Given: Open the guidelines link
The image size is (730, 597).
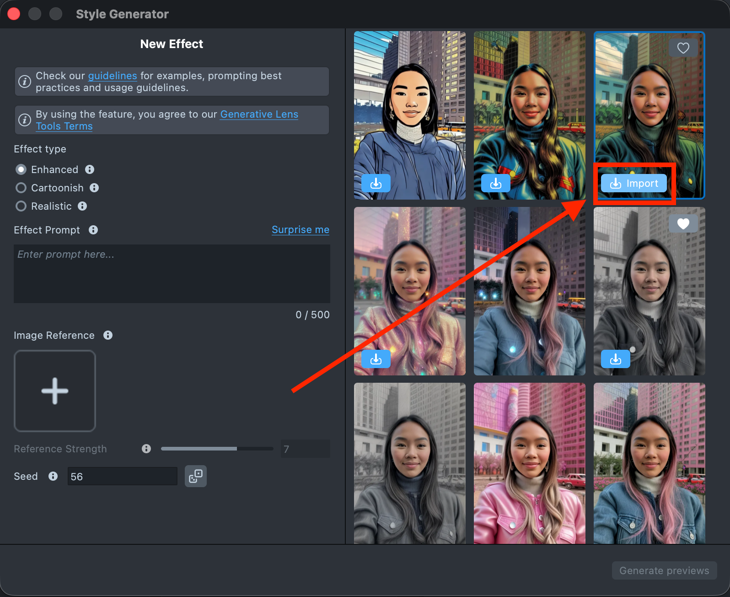Looking at the screenshot, I should [112, 76].
